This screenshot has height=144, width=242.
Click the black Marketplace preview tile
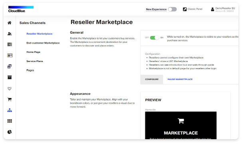pos(181,126)
